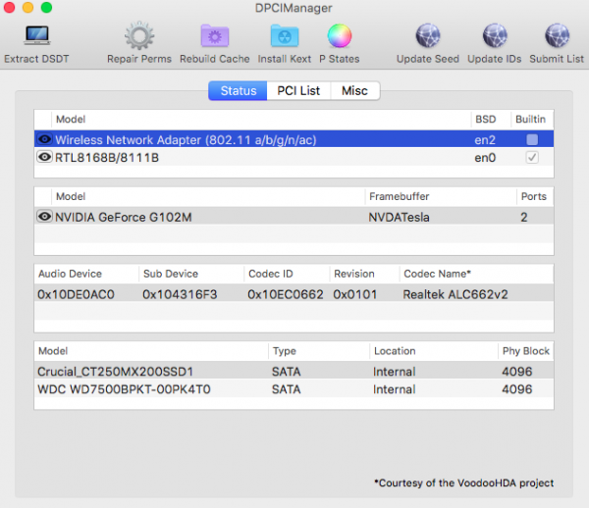Image resolution: width=589 pixels, height=508 pixels.
Task: Click the Framebuffer column header
Action: tap(399, 196)
